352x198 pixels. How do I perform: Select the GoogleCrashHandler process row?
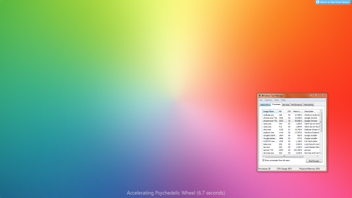pos(291,135)
